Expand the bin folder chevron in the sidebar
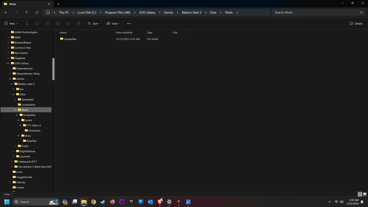Viewport: 368px width, 207px height. (x=13, y=89)
